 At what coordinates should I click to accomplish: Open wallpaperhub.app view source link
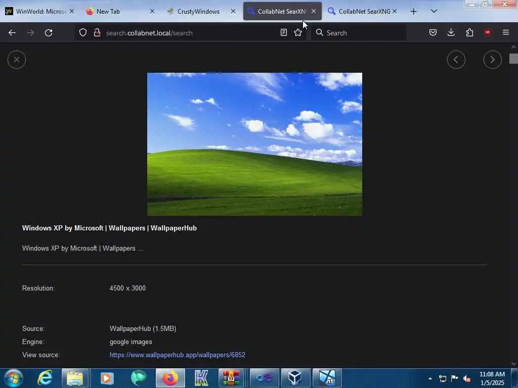[178, 355]
